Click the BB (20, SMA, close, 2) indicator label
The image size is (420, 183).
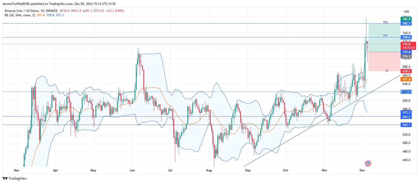click(x=20, y=15)
